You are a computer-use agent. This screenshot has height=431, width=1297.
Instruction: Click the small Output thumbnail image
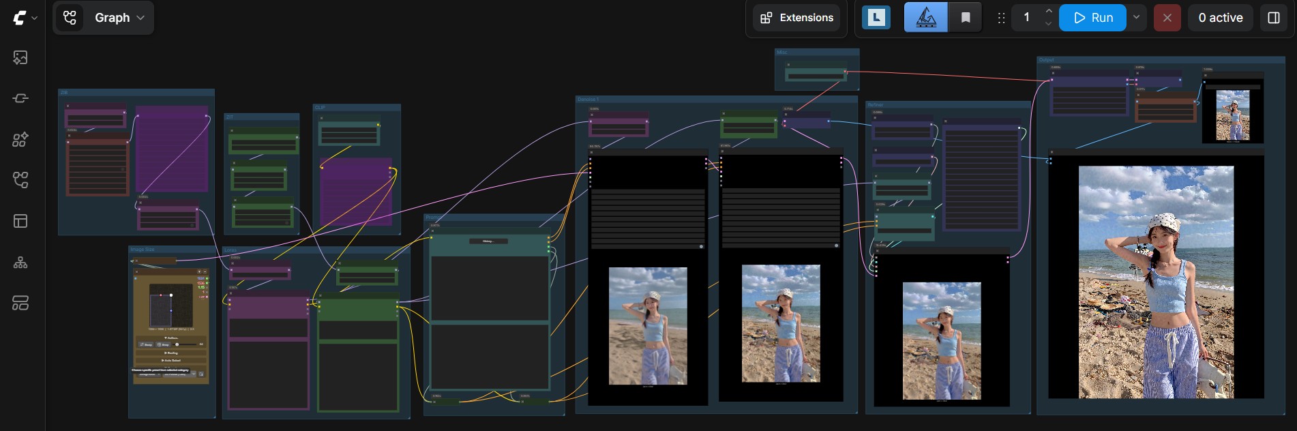pos(1233,115)
